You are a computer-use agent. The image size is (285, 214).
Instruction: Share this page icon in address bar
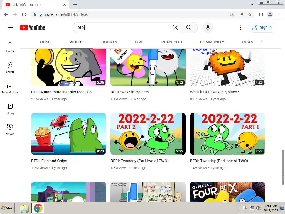(x=241, y=14)
